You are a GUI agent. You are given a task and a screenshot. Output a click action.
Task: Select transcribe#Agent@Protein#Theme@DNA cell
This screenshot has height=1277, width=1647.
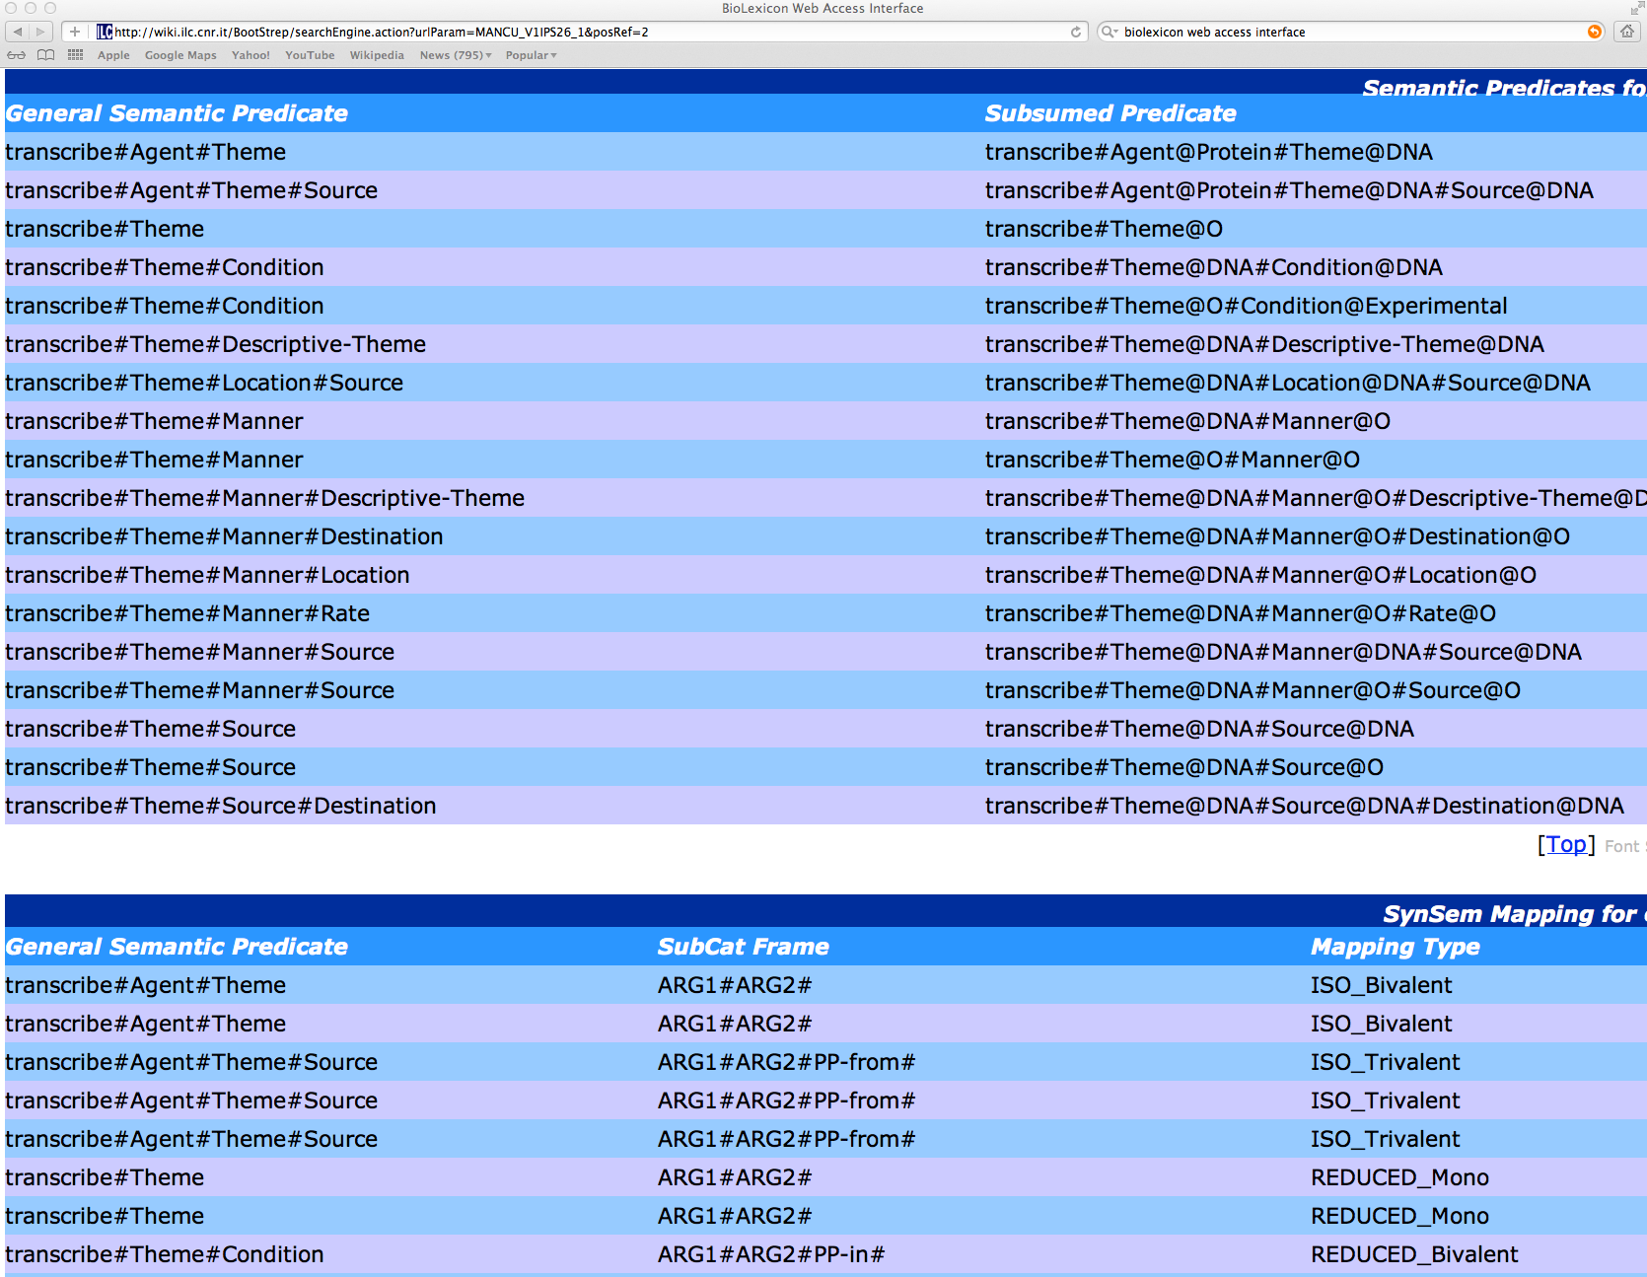(x=1209, y=152)
